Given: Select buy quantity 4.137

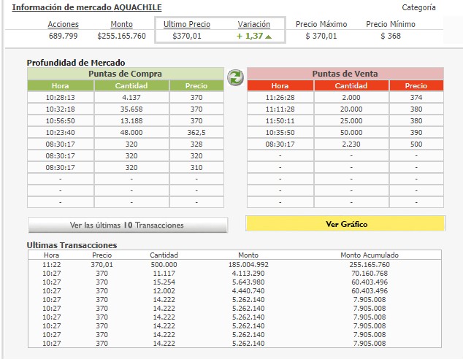Looking at the screenshot, I should [x=131, y=98].
